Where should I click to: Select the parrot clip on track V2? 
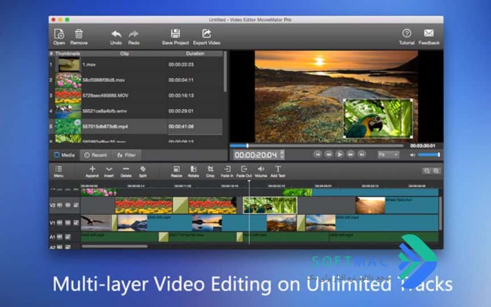pyautogui.click(x=270, y=205)
